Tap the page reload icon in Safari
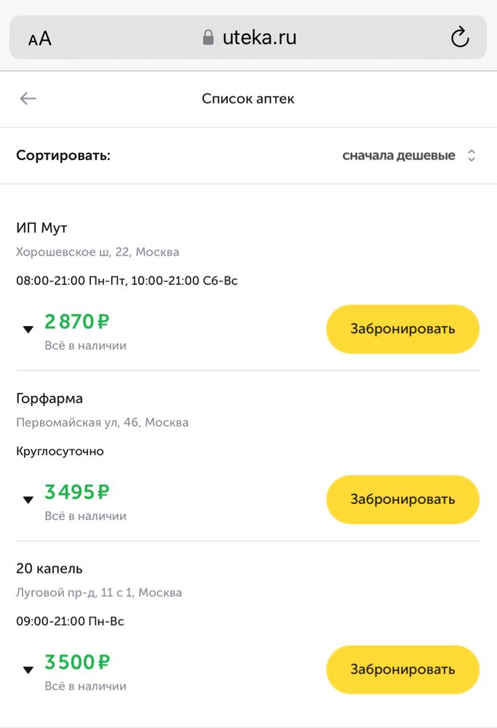Viewport: 497px width, 728px height. point(461,37)
